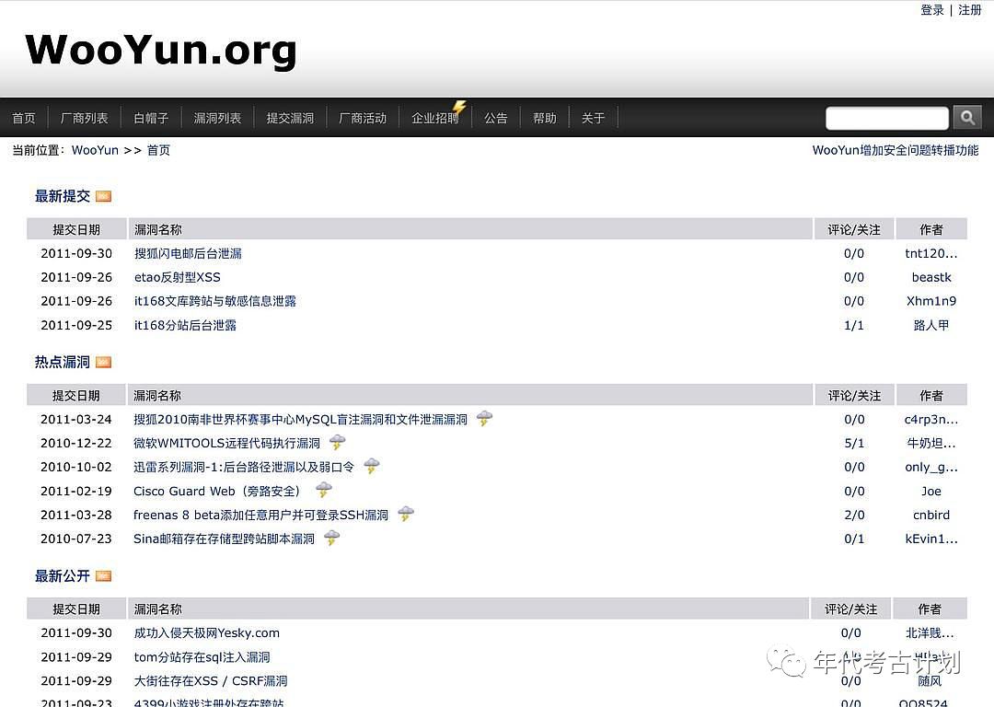Open the 最新公开 section heading

coord(63,575)
